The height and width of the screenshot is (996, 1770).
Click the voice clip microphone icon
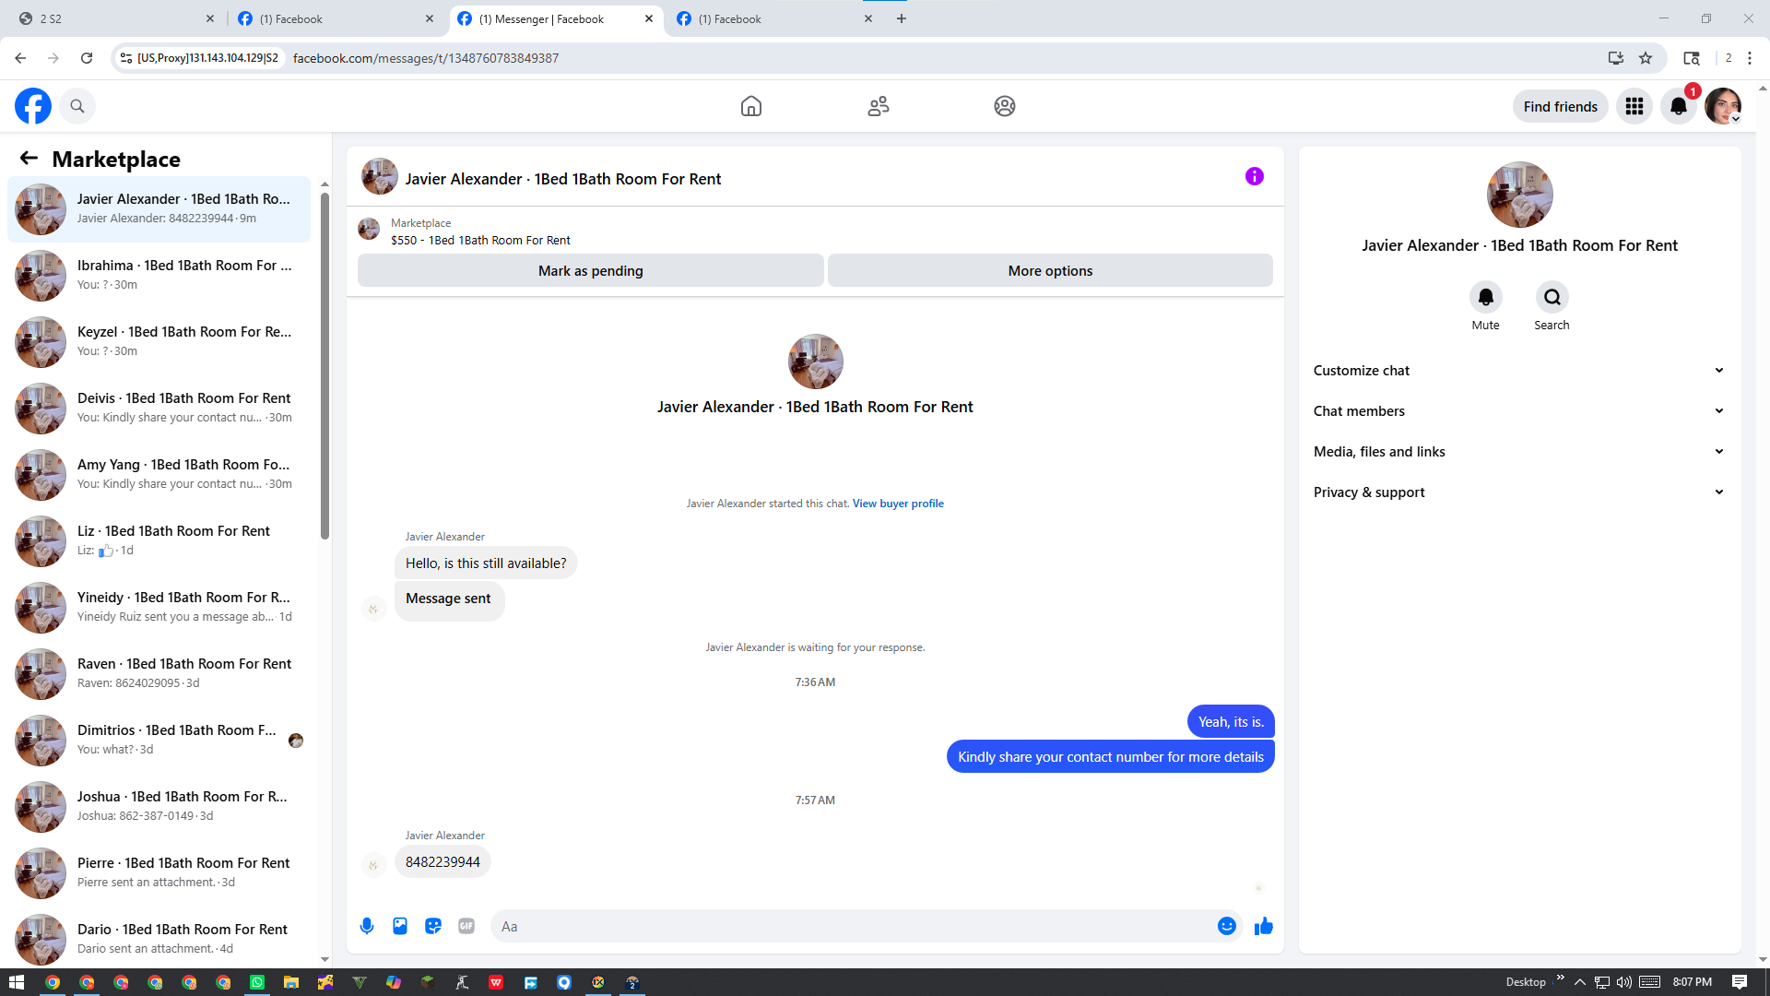tap(367, 926)
